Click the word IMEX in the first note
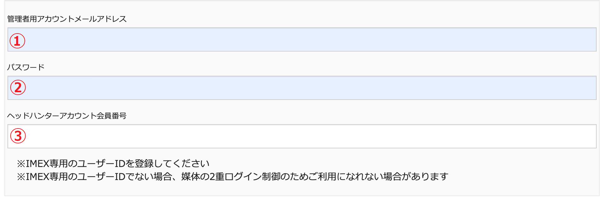 37,164
